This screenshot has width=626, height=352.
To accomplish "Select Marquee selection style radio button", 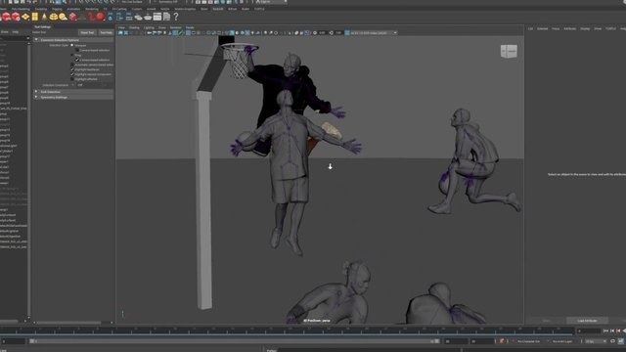I will tap(72, 46).
